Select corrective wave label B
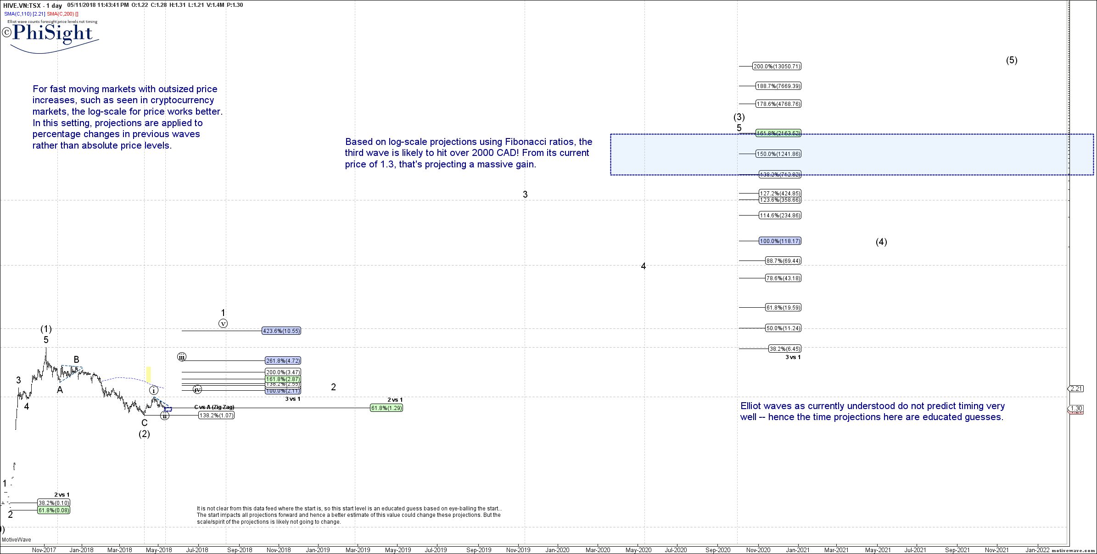The image size is (1097, 554). coord(77,360)
